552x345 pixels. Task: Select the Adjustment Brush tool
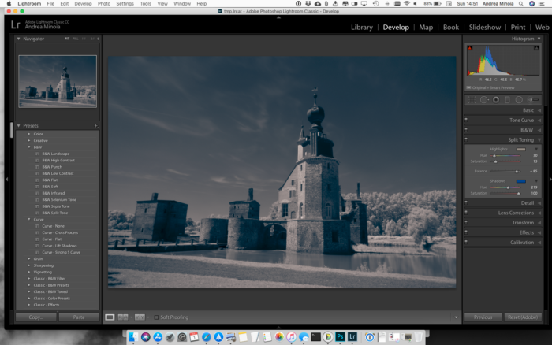click(x=533, y=100)
